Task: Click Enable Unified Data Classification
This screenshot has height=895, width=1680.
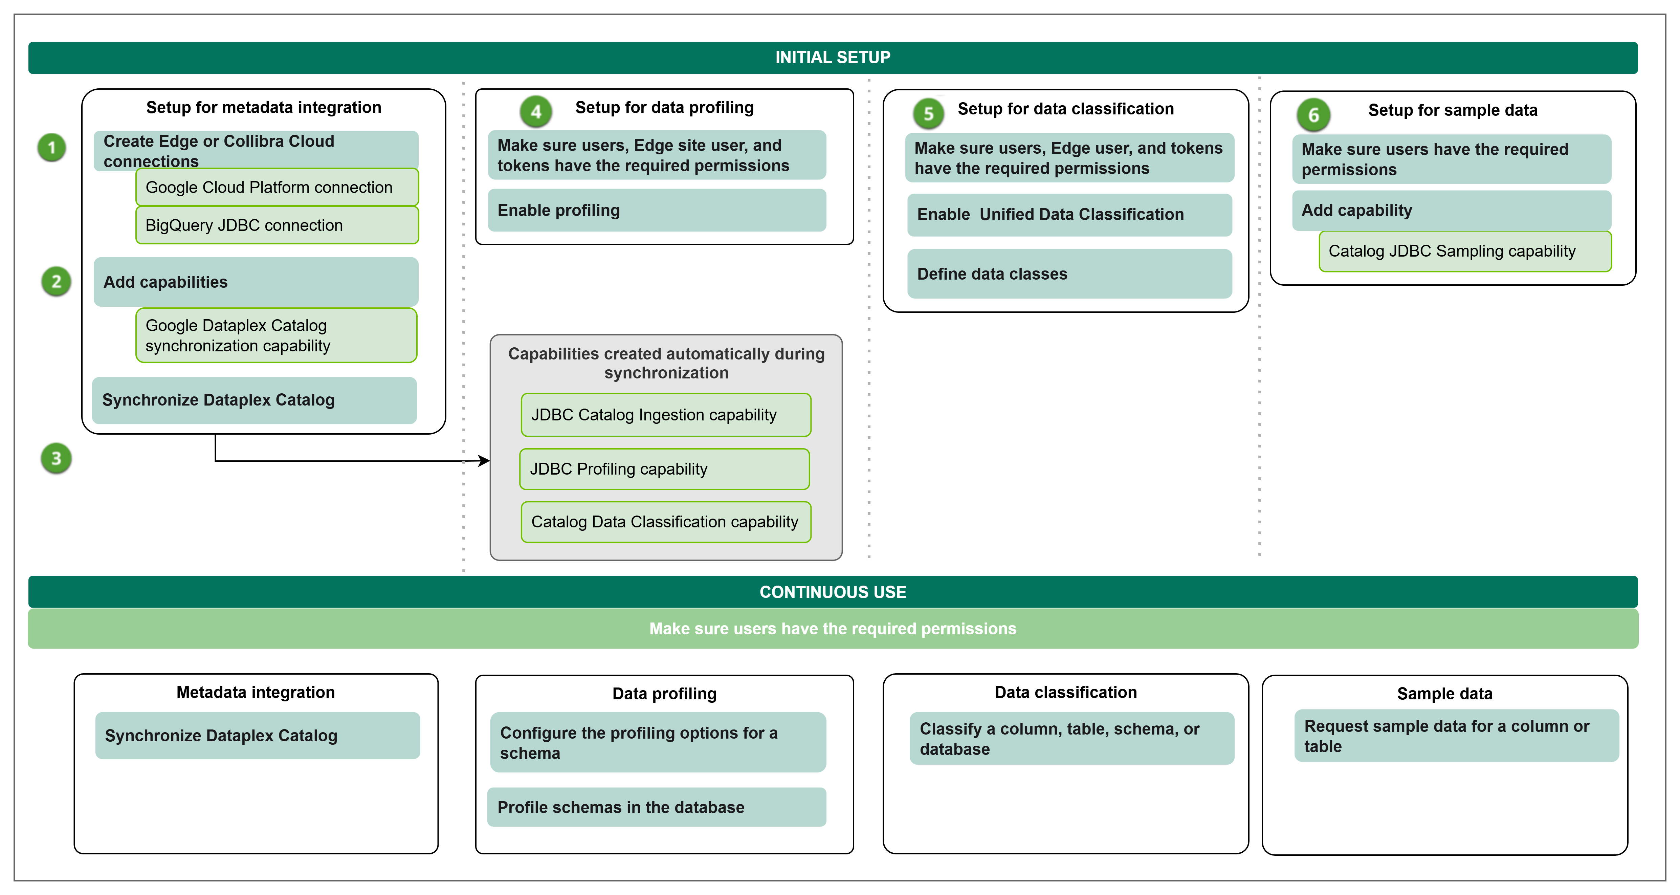Action: (x=1069, y=215)
